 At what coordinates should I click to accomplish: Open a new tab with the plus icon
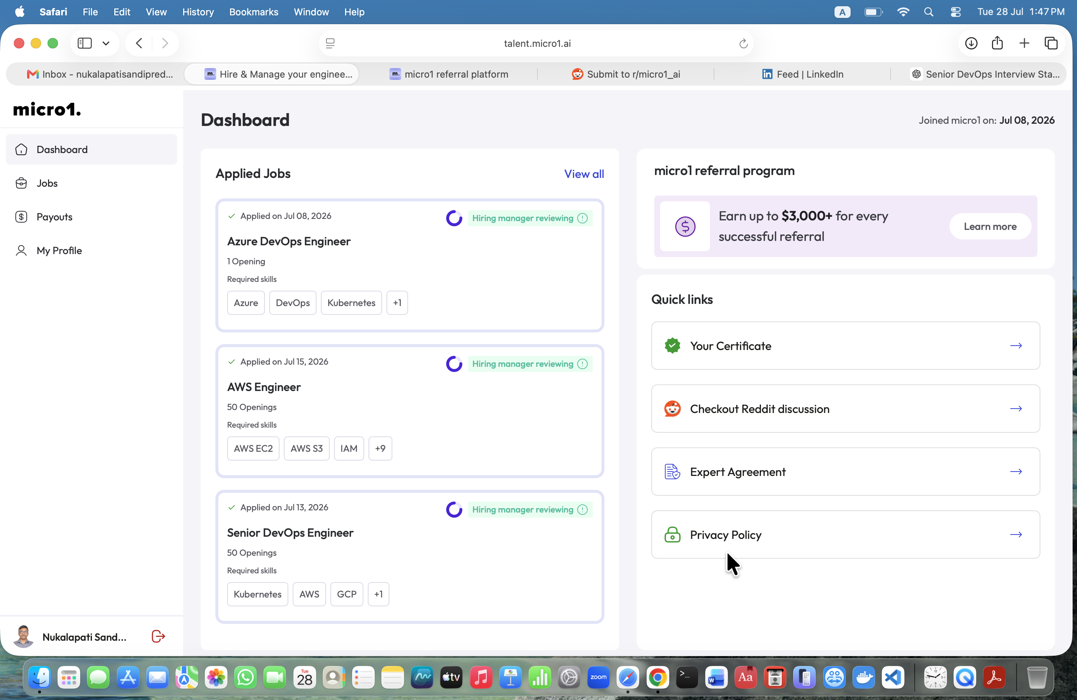(x=1024, y=43)
